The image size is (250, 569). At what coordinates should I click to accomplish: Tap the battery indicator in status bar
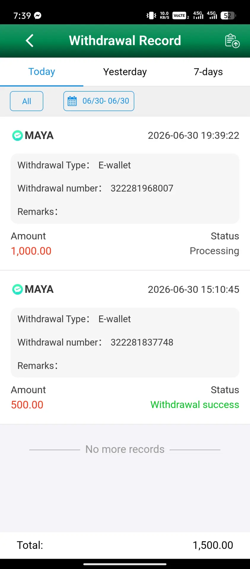click(228, 15)
